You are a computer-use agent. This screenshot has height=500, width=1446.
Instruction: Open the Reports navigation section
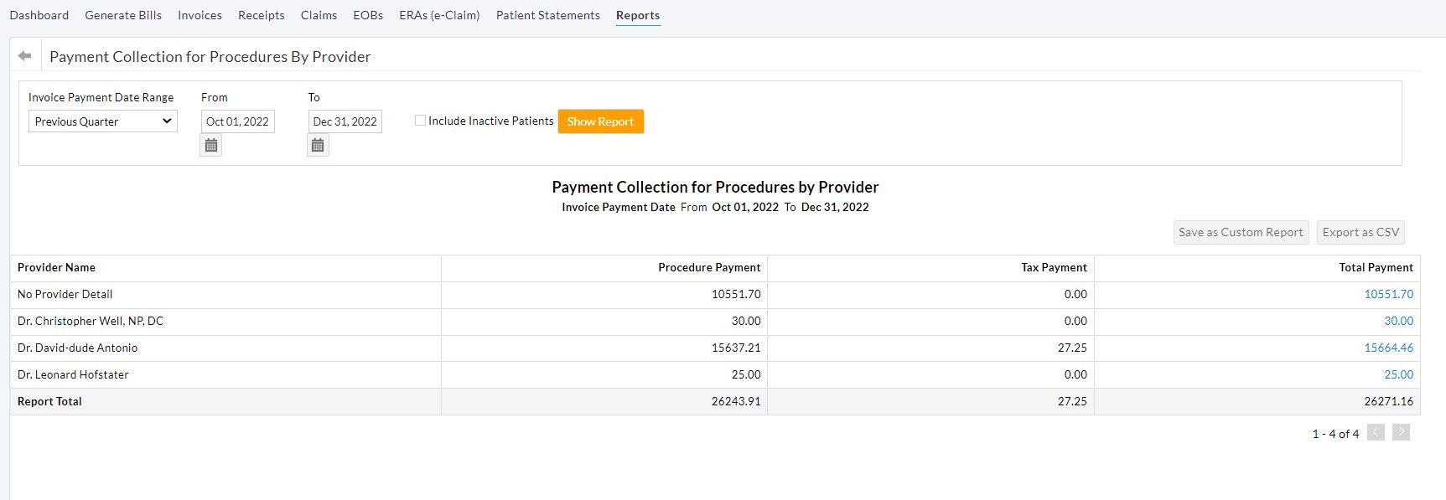[638, 15]
